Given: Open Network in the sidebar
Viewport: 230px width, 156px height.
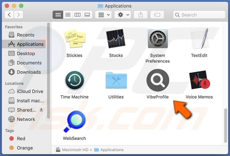Looking at the screenshot, I should coord(24,119).
